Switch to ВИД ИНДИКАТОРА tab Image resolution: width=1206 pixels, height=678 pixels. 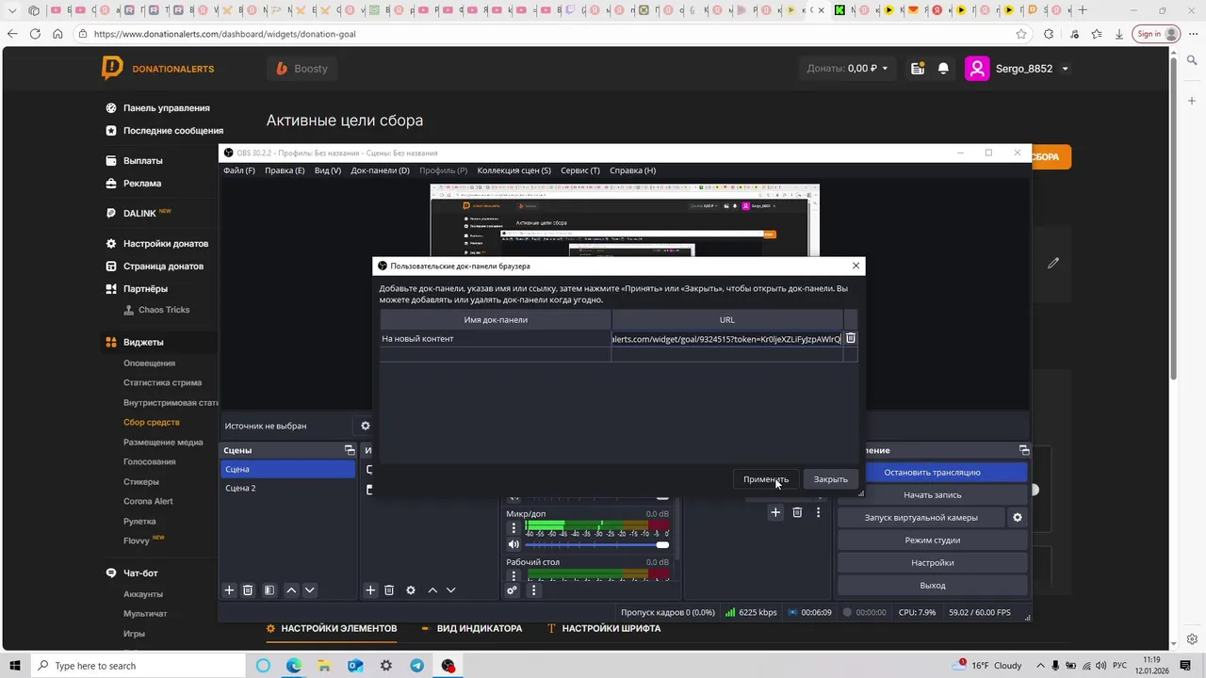tap(471, 628)
